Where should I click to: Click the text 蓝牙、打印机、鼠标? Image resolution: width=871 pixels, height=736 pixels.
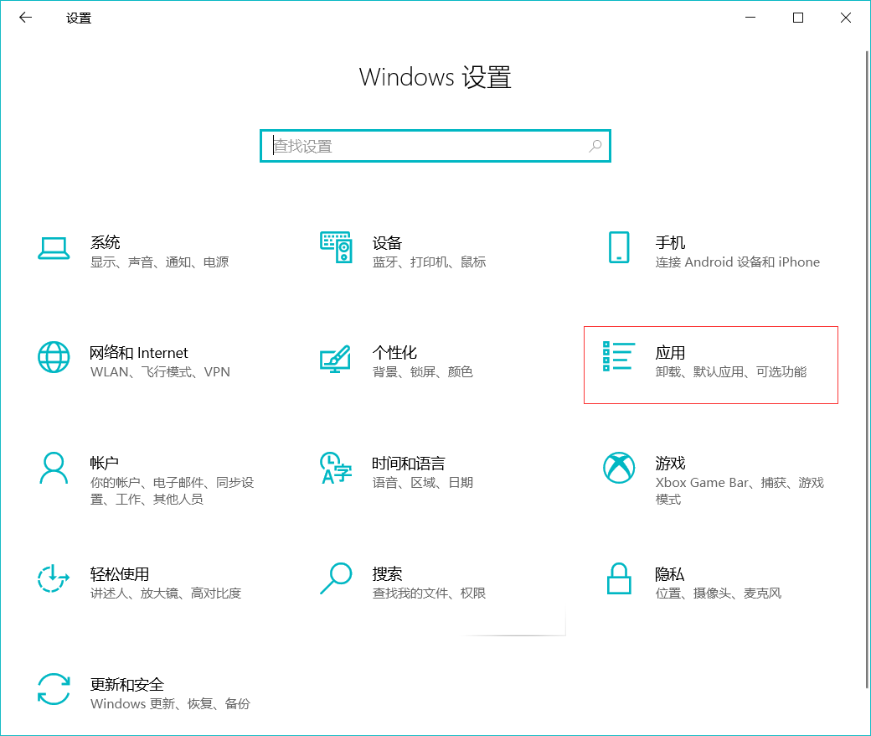(x=429, y=262)
